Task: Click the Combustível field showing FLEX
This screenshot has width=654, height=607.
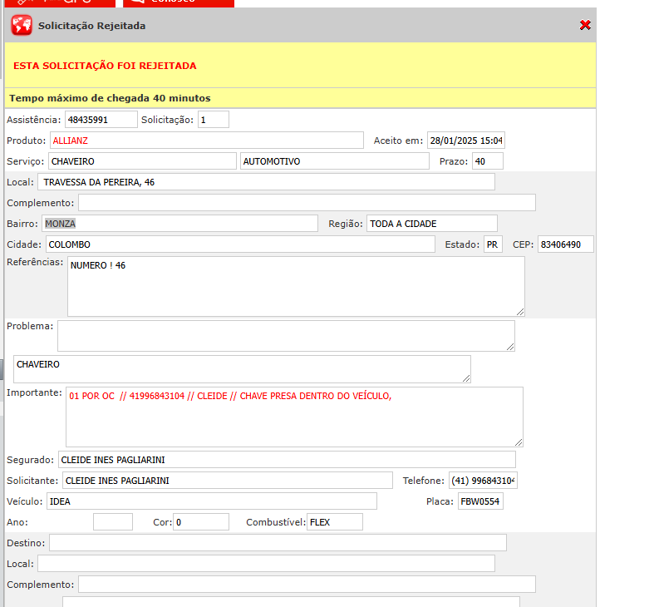Action: click(334, 522)
